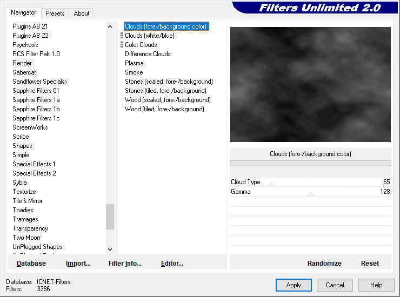Select Tramages category
Image resolution: width=400 pixels, height=297 pixels.
[x=25, y=219]
